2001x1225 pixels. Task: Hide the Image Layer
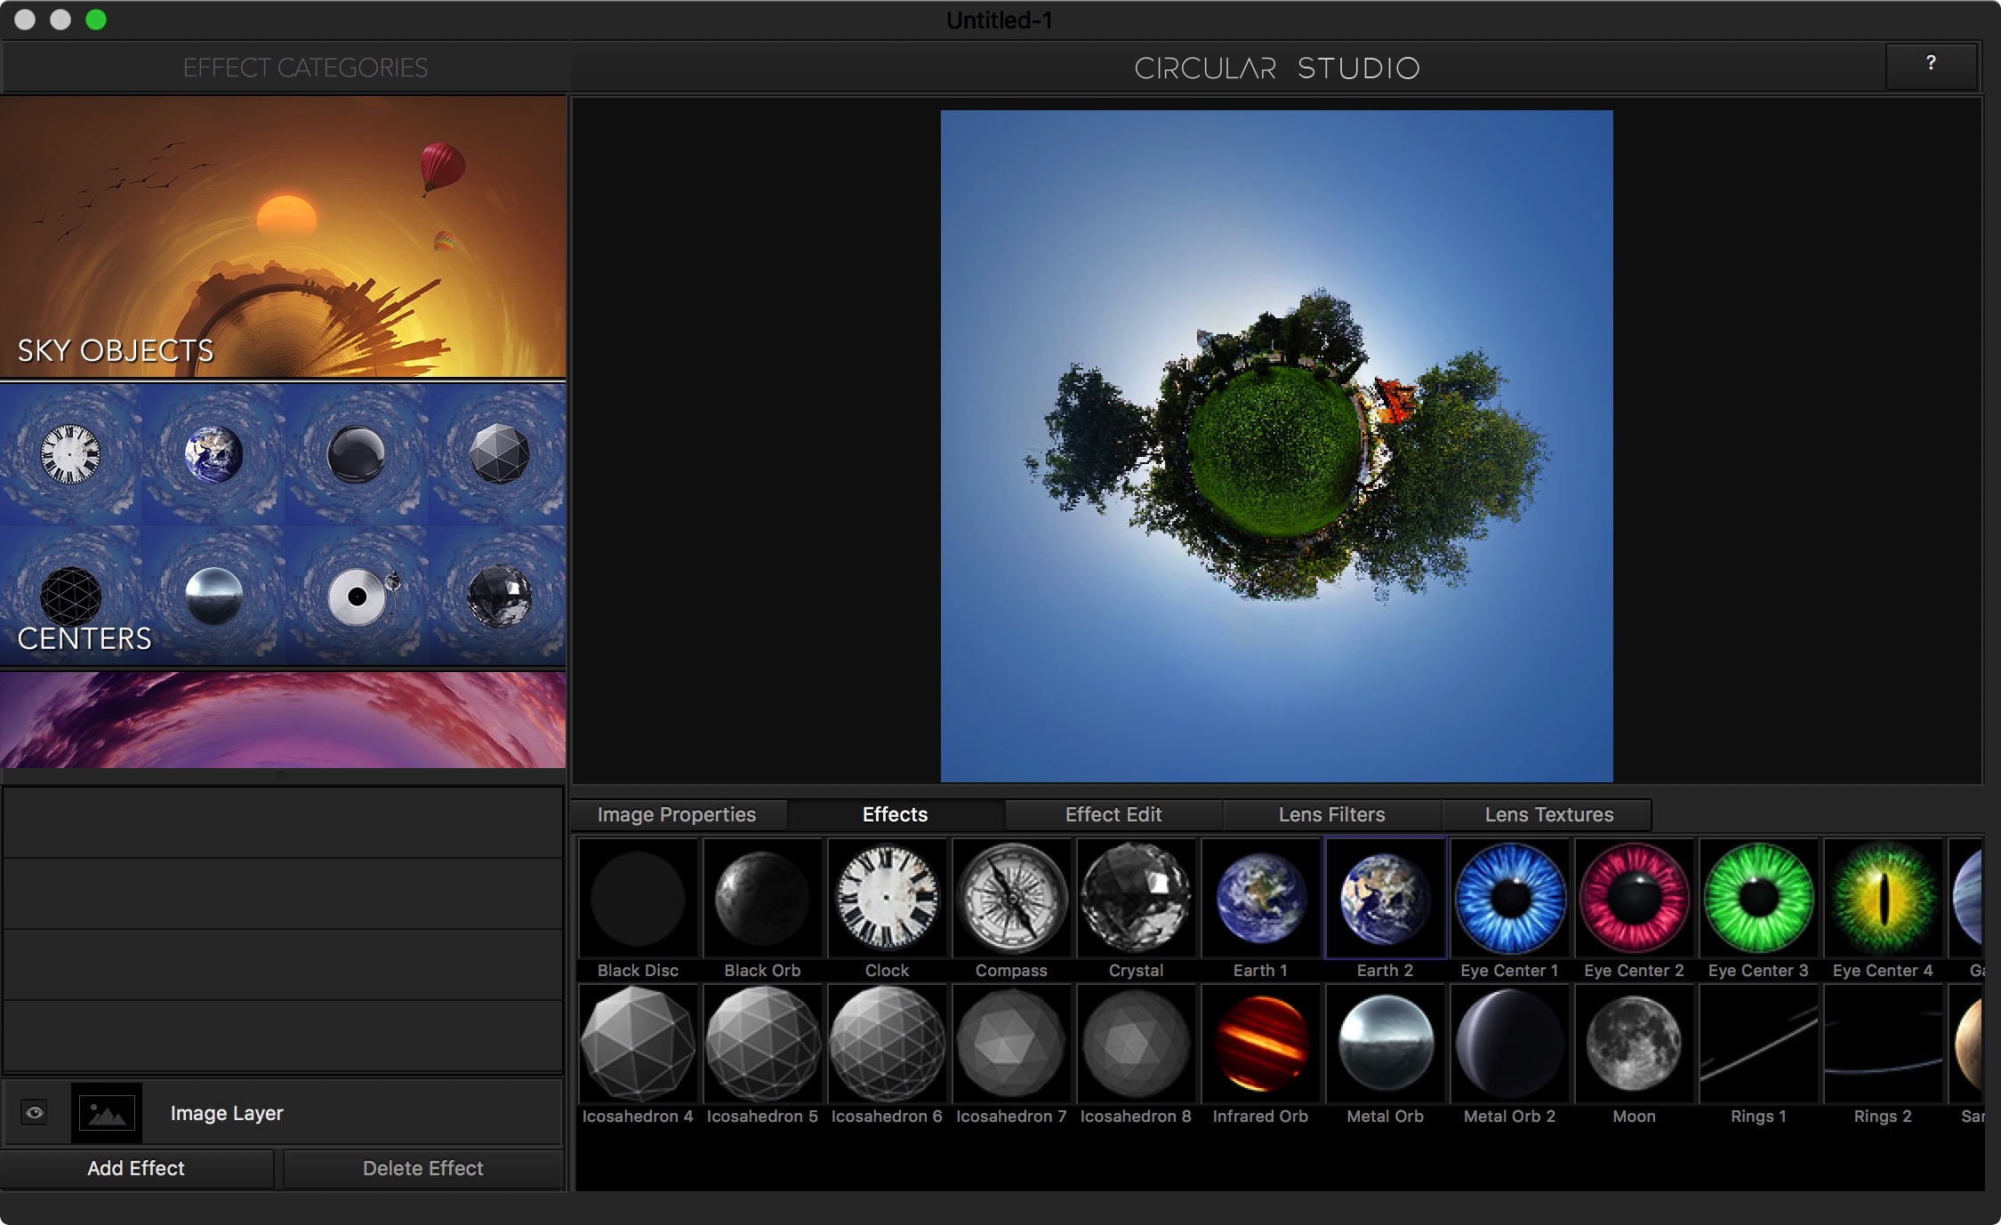35,1112
